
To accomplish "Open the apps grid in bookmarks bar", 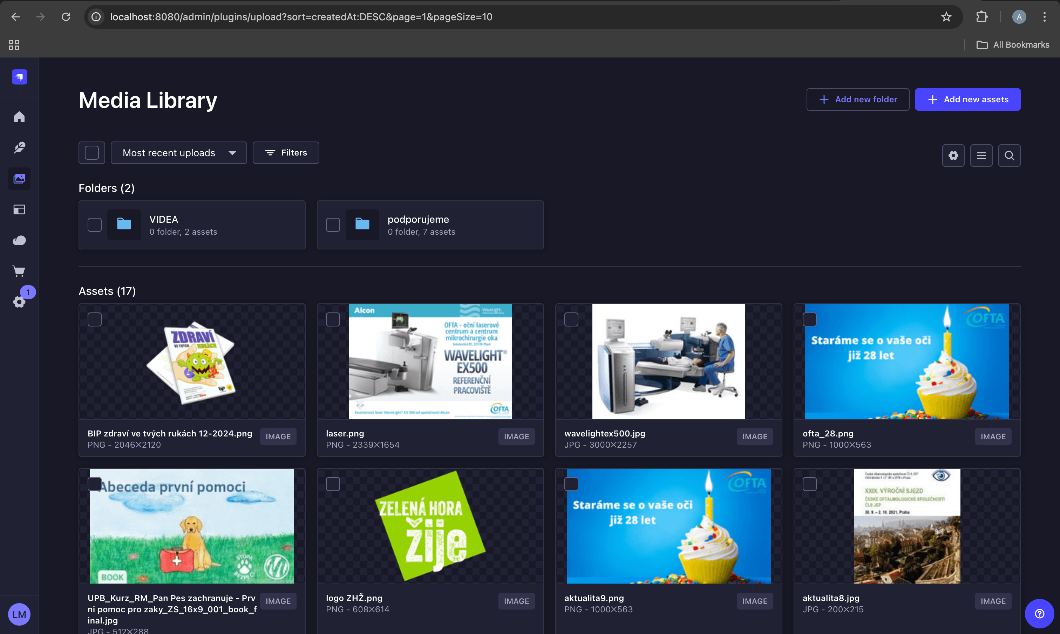I will point(14,44).
